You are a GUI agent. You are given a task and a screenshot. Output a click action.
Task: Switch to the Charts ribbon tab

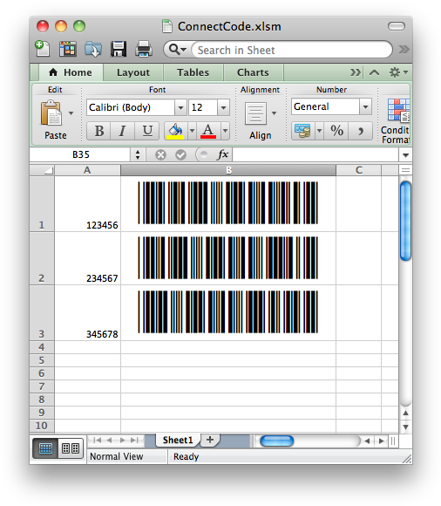point(253,72)
